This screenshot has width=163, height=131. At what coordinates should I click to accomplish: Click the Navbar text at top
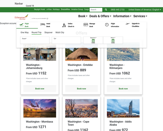[x=19, y=4]
